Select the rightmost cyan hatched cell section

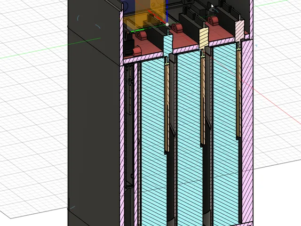tap(226, 135)
